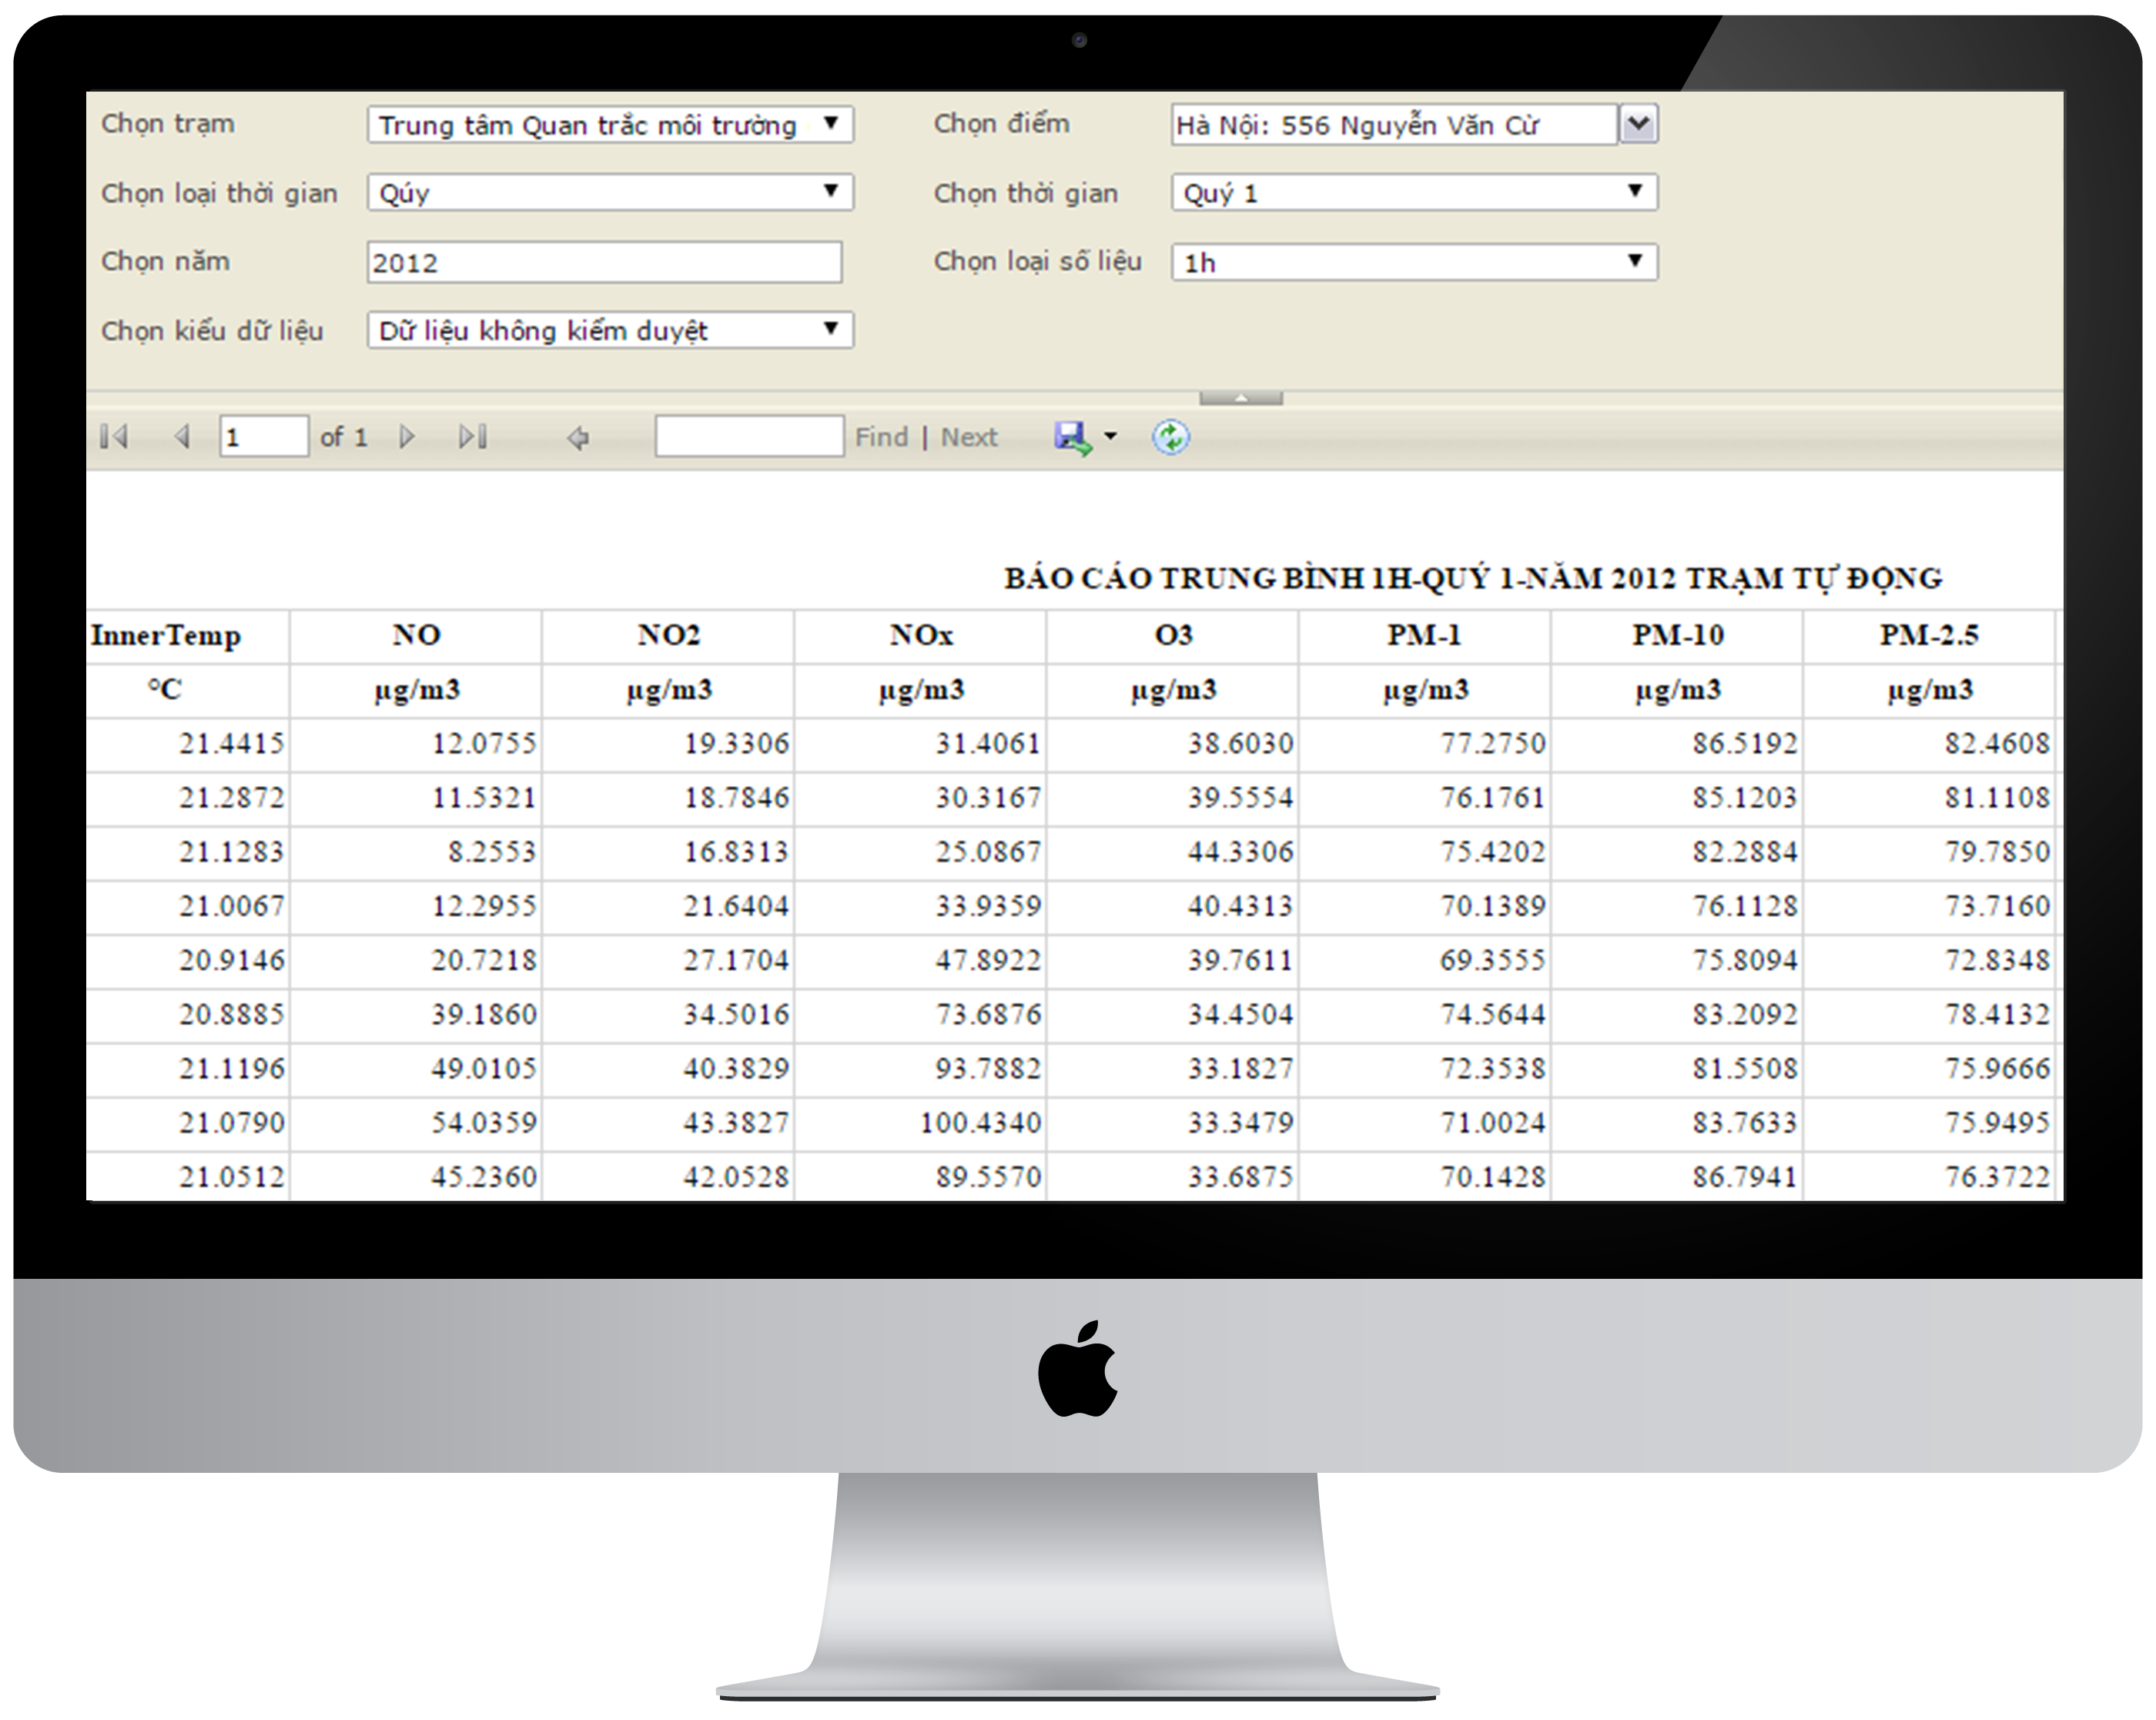Click the Next search link
Screen dimensions: 2156x1720
968,437
